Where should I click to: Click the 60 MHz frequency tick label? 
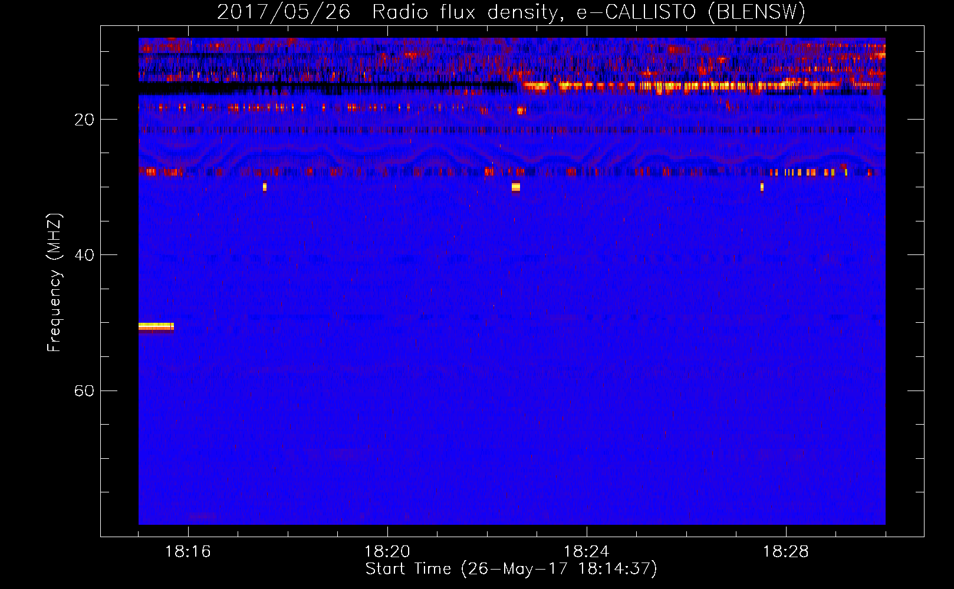coord(84,391)
